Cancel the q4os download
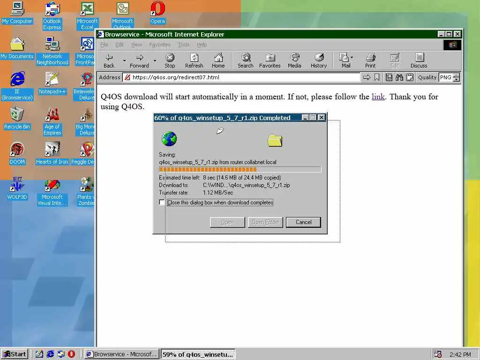 (303, 222)
